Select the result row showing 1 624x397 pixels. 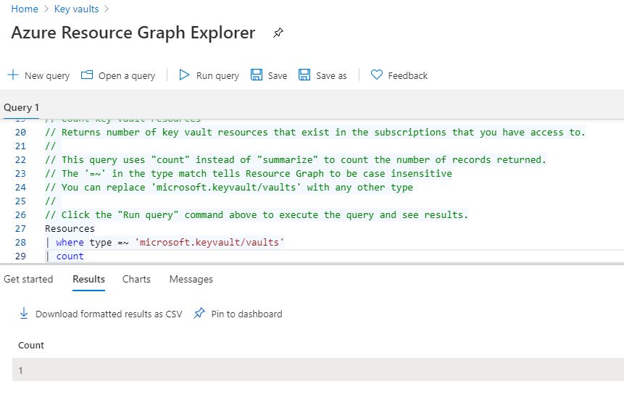click(318, 370)
